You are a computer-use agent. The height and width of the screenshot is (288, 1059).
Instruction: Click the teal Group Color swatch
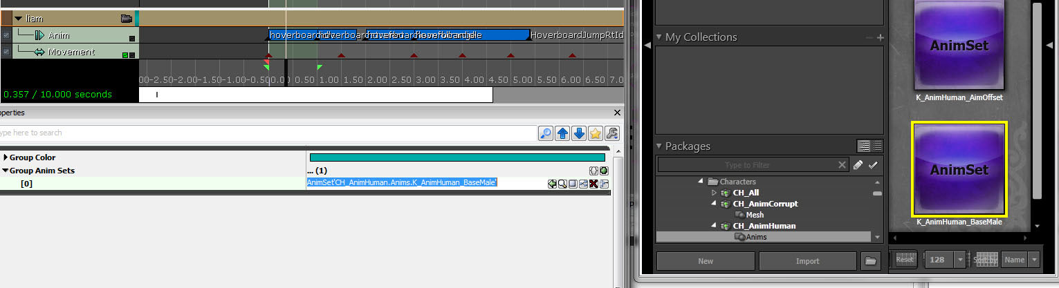coord(457,157)
